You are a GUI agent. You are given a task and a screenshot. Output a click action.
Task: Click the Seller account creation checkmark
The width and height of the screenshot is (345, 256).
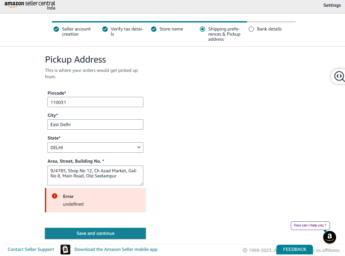click(x=56, y=29)
